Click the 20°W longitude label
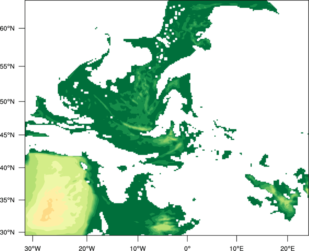309x251 pixels. click(x=87, y=248)
